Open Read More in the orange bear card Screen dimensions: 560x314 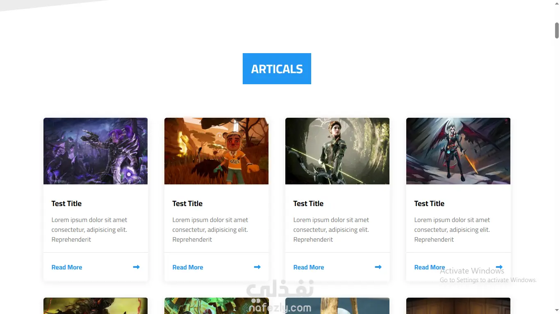(x=188, y=267)
